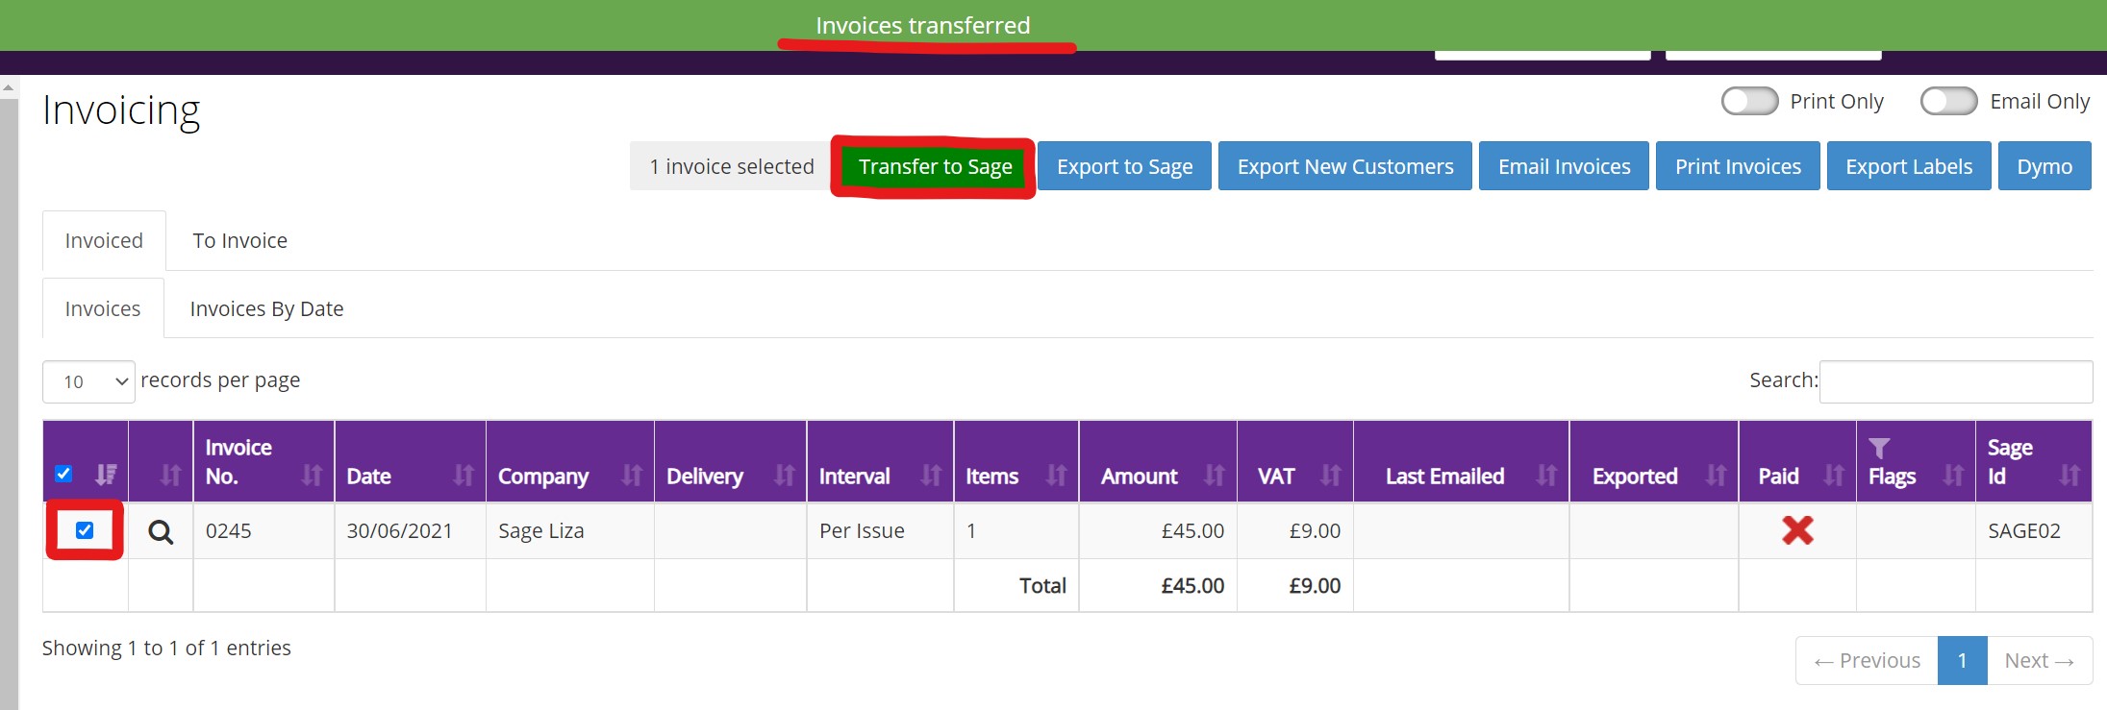Click the Total label in footer row
Viewport: 2107px width, 710px height.
click(x=1042, y=585)
